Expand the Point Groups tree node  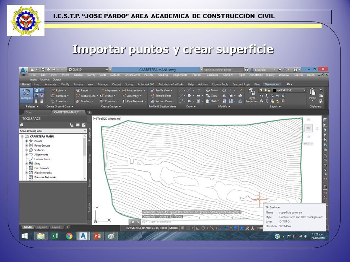click(27, 146)
